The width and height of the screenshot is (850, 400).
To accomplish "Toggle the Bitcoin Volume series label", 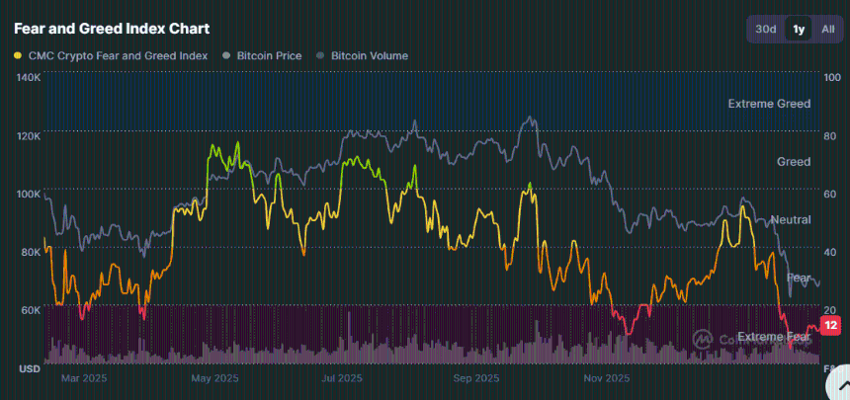I will tap(369, 56).
